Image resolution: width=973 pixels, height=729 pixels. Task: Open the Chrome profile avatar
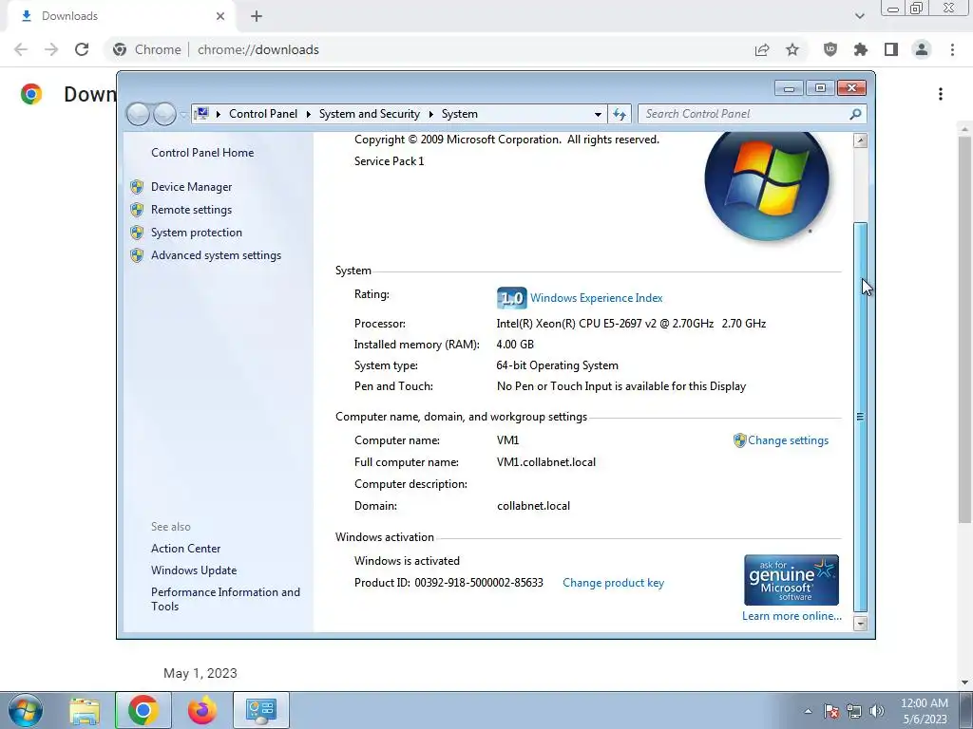point(922,49)
